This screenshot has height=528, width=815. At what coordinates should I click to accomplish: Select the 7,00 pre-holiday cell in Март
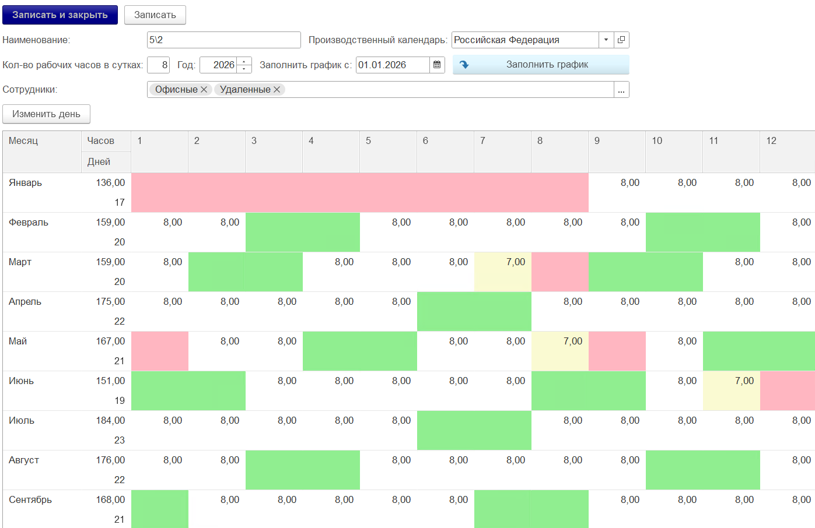(503, 272)
